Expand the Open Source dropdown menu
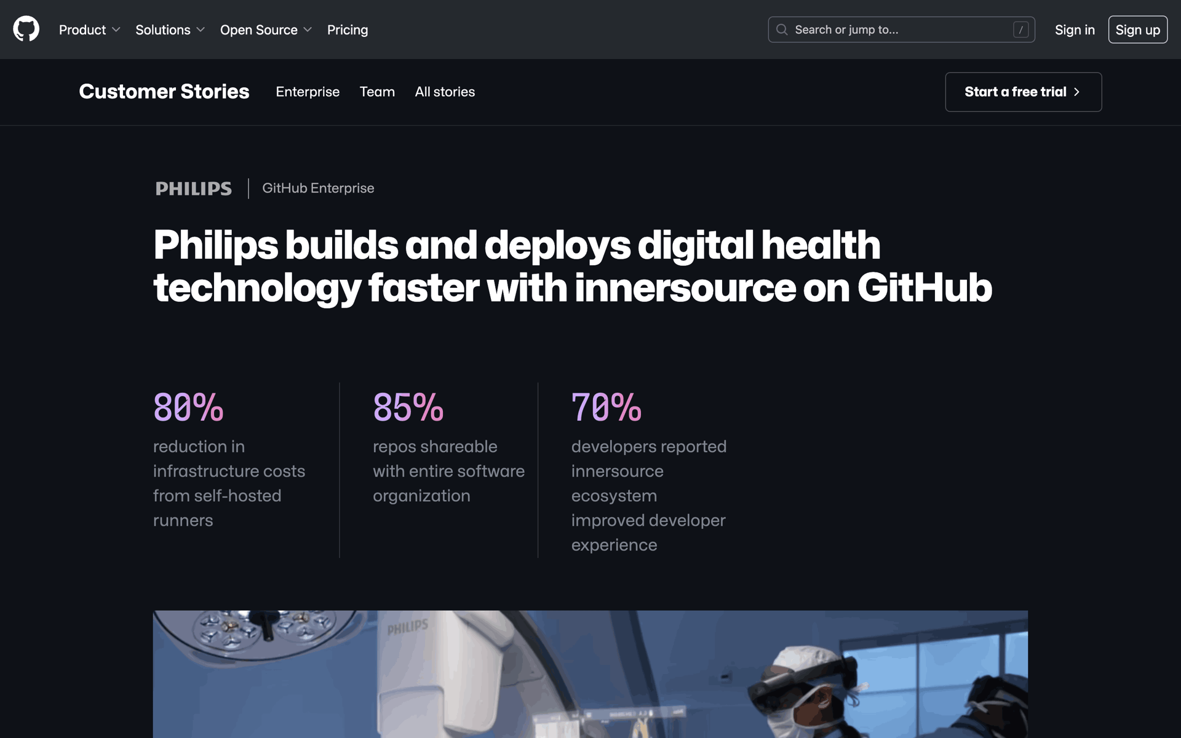Image resolution: width=1181 pixels, height=738 pixels. (x=266, y=30)
